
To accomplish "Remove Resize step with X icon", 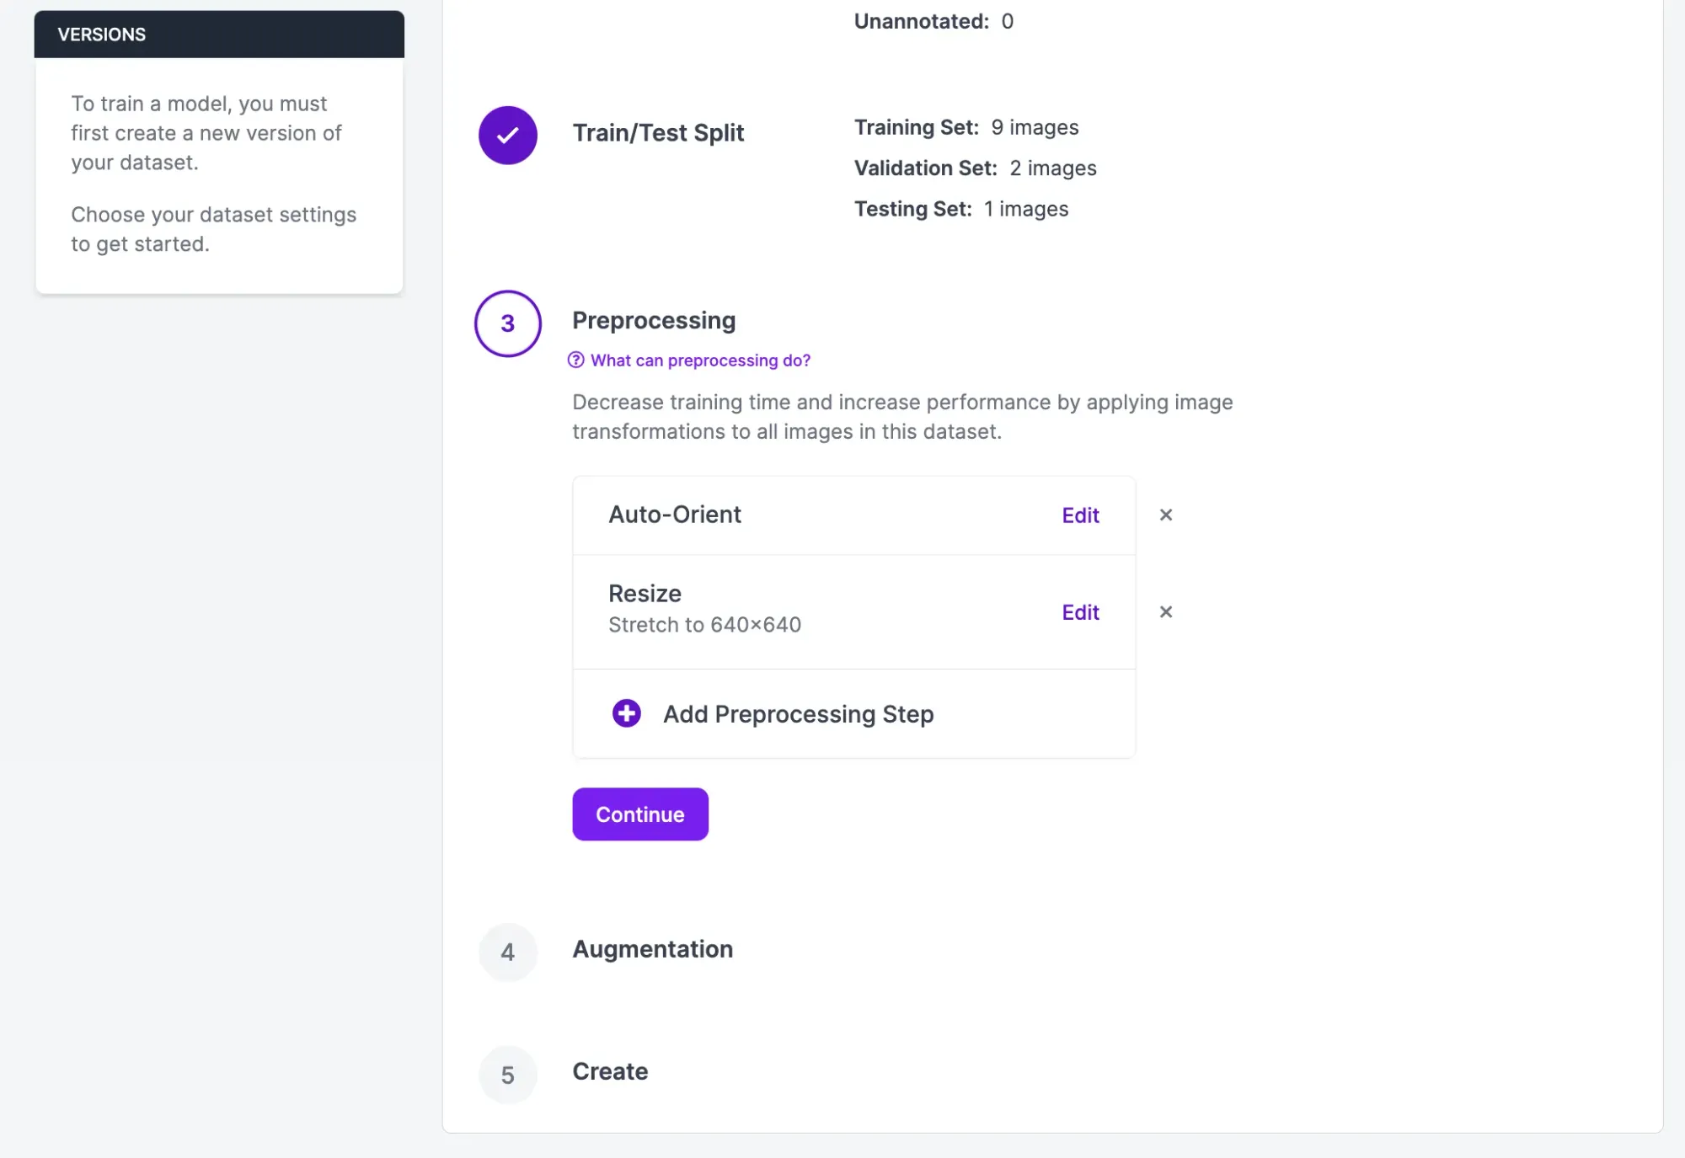I will point(1165,611).
